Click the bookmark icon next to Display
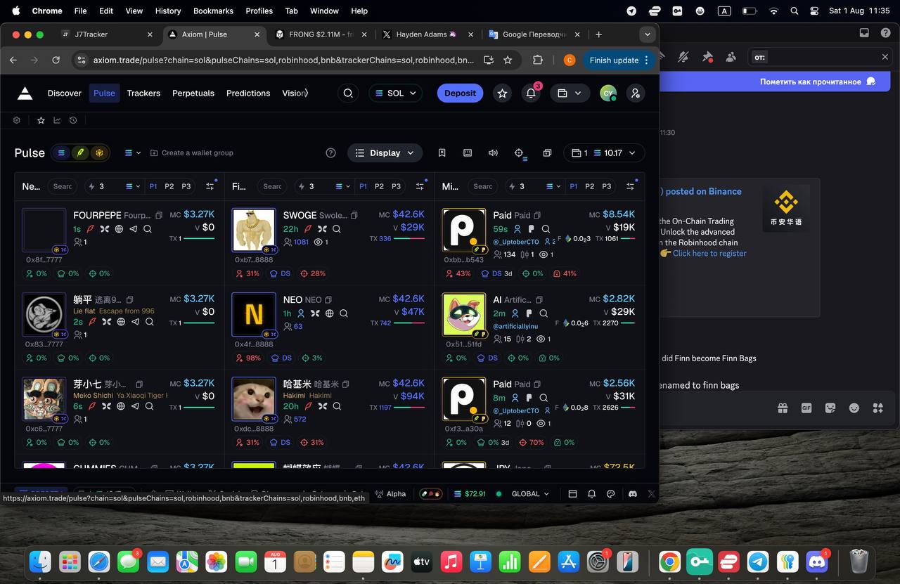The width and height of the screenshot is (900, 584). point(442,153)
